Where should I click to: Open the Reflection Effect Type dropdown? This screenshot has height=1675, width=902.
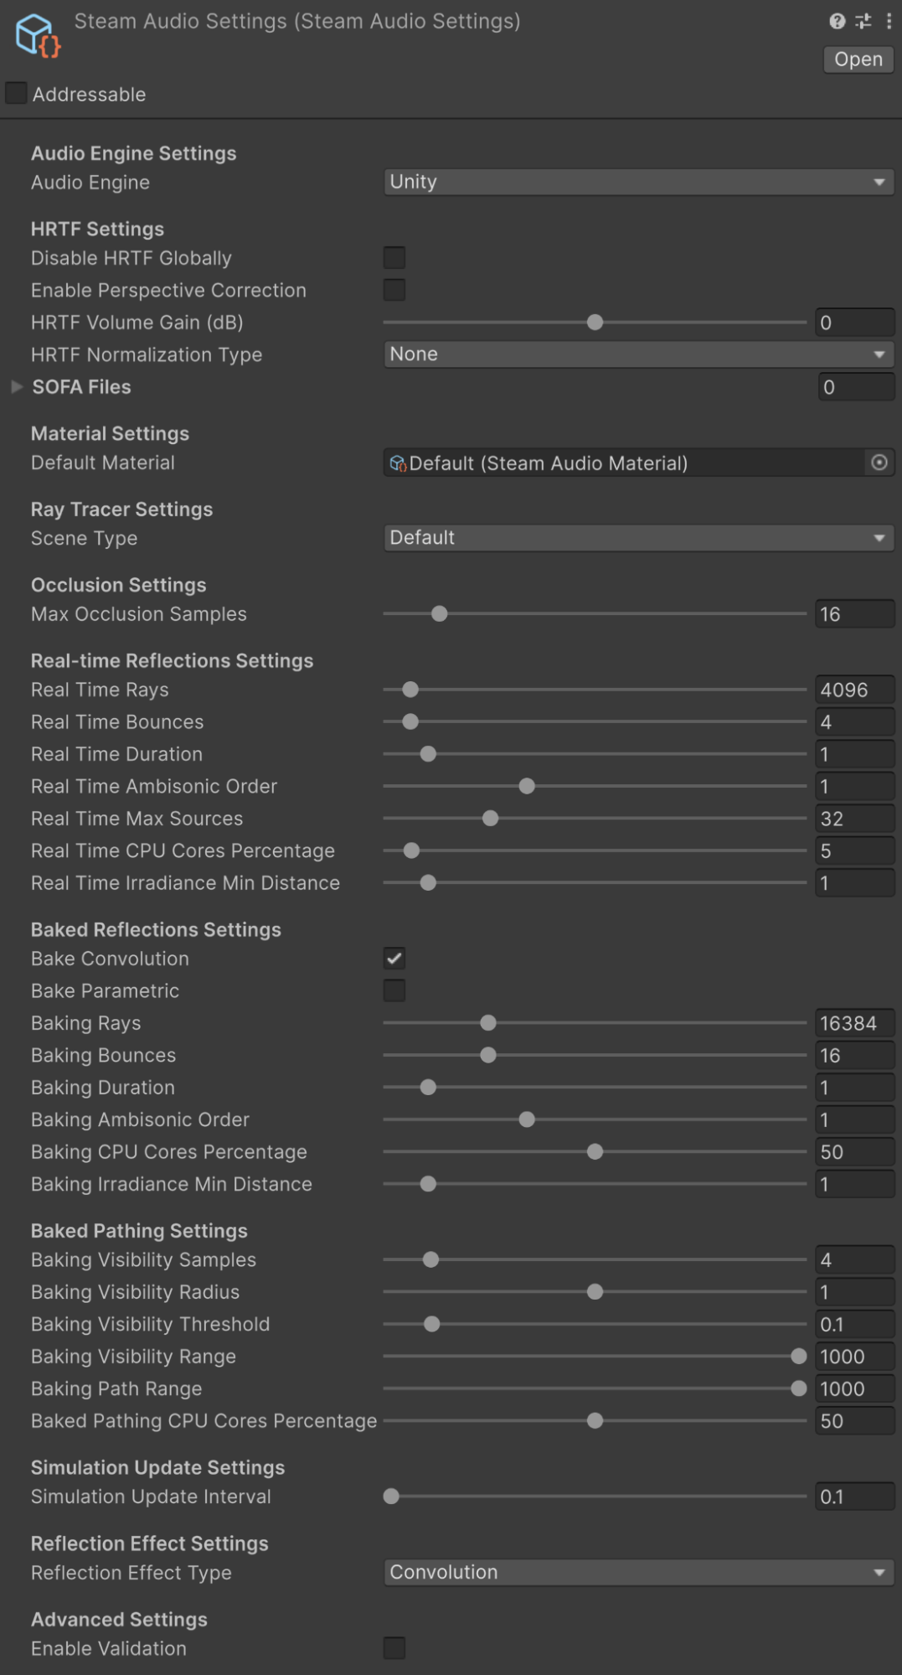pos(638,1573)
